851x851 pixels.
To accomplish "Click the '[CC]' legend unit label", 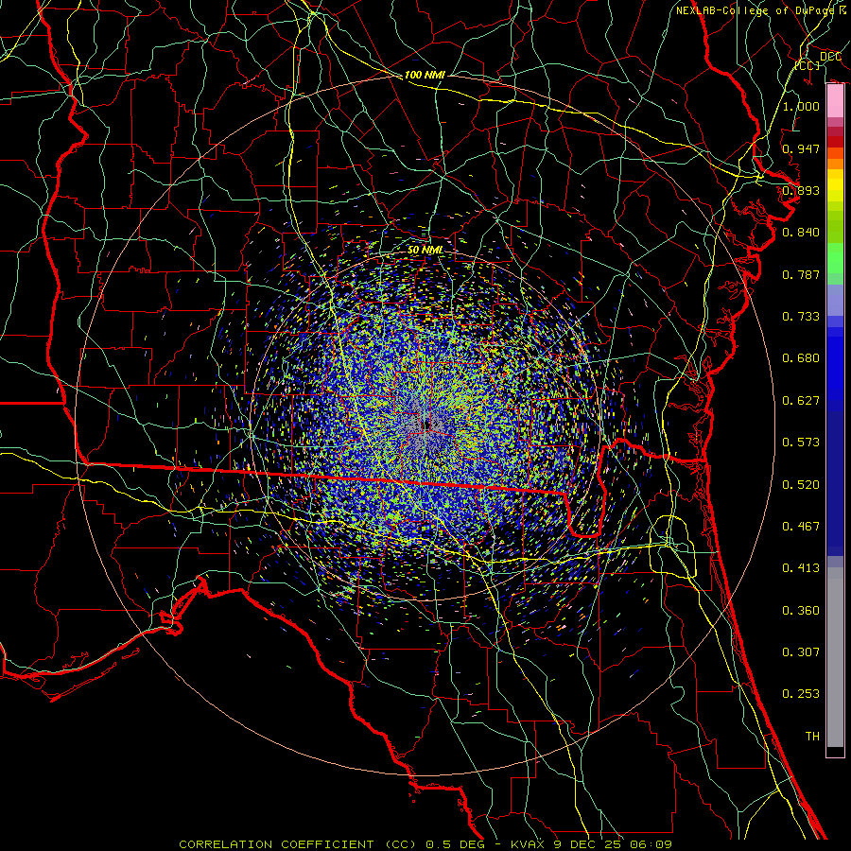I will [x=808, y=65].
